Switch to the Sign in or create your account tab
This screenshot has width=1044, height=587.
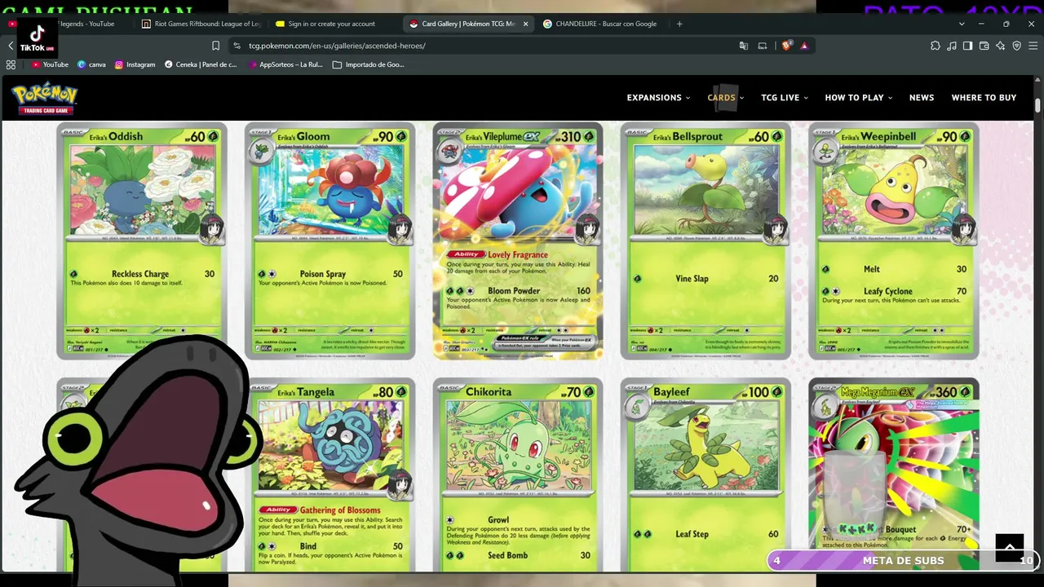tap(333, 24)
